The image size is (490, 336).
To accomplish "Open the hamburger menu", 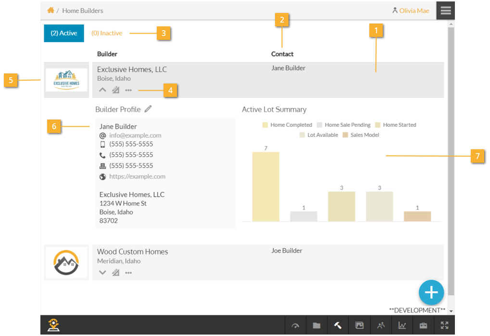I will coord(445,10).
